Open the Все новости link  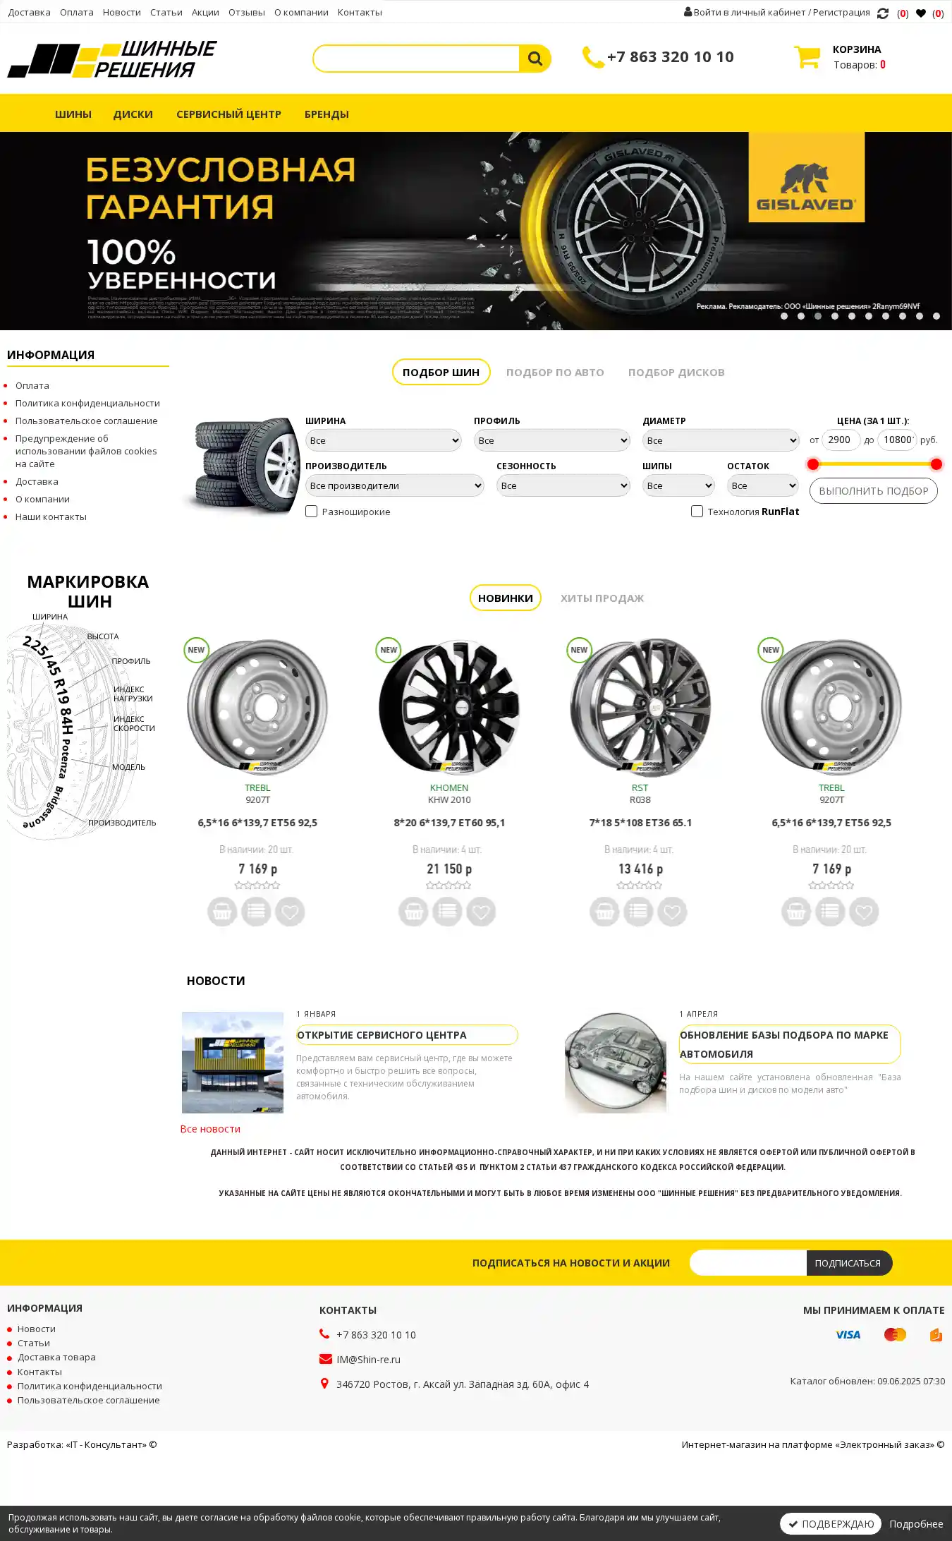[210, 1129]
